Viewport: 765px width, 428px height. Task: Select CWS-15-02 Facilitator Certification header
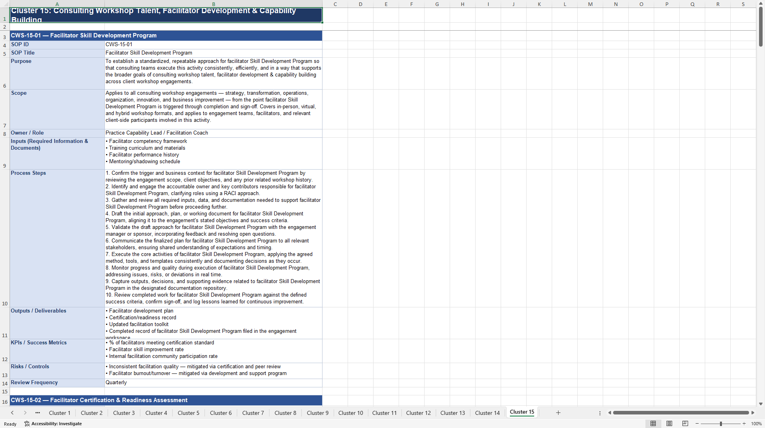pos(166,400)
